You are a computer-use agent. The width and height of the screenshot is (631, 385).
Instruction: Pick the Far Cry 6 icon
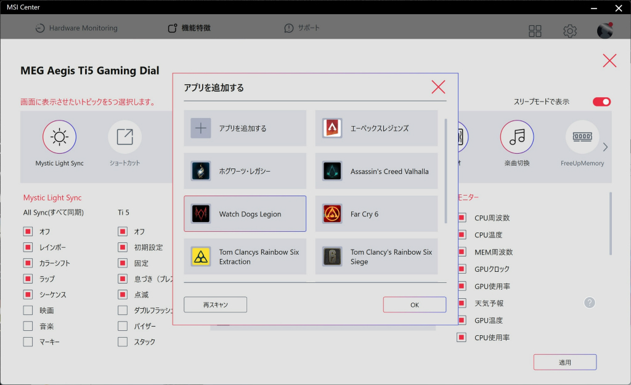click(332, 213)
